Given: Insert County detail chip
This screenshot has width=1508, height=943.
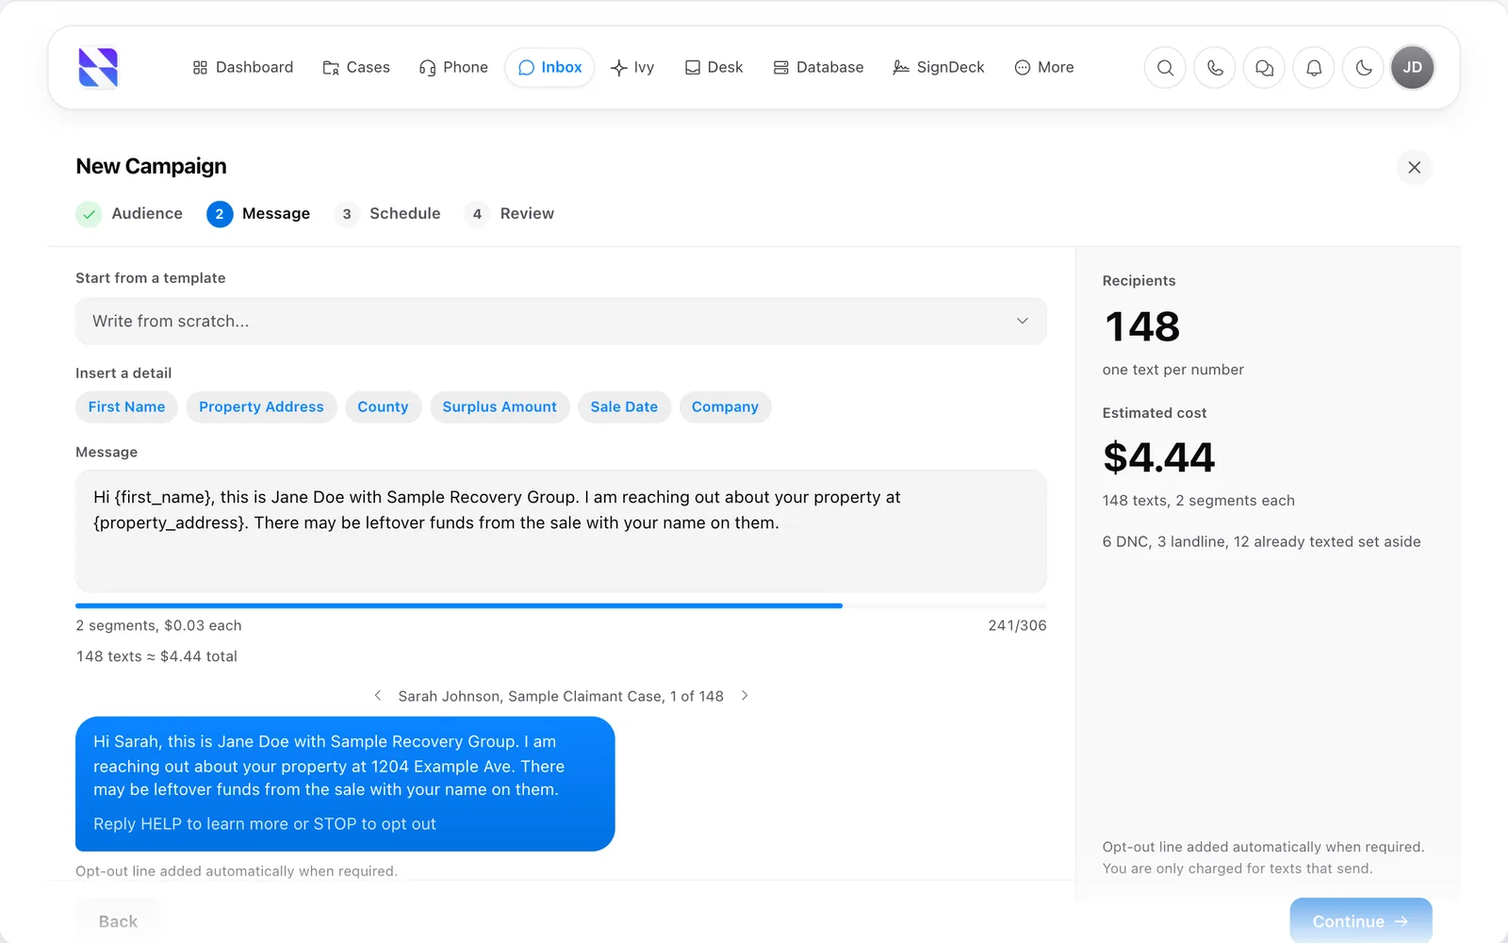Looking at the screenshot, I should click(x=383, y=407).
